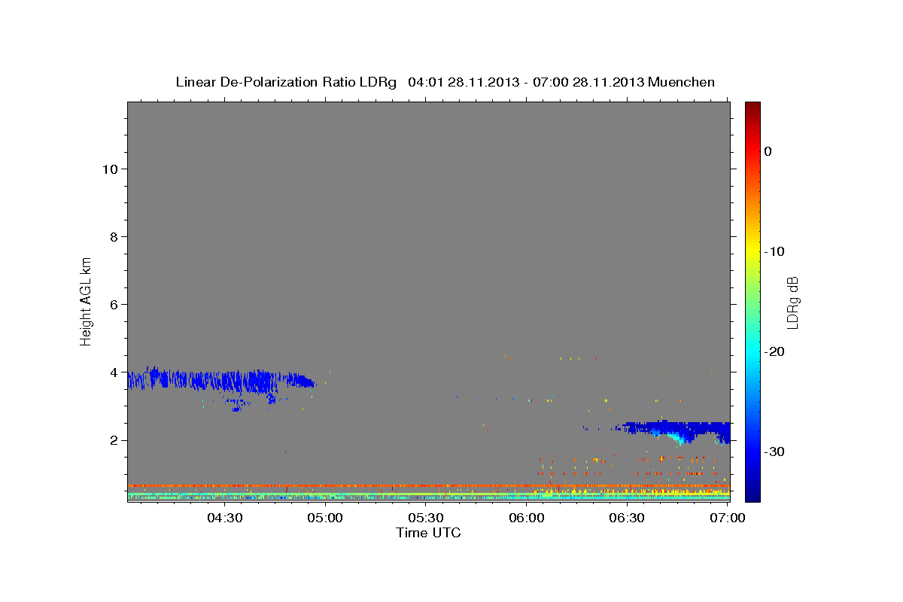The image size is (903, 602).
Task: Click the height tick label 2
Action: pos(113,440)
